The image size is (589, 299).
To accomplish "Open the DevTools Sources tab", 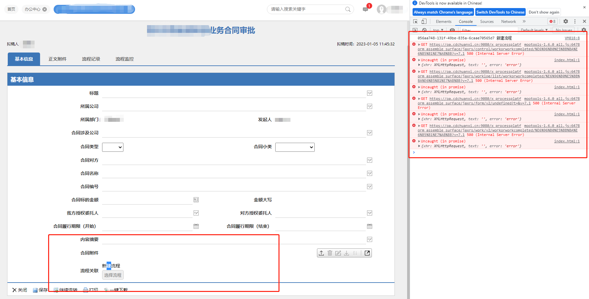I will 487,21.
